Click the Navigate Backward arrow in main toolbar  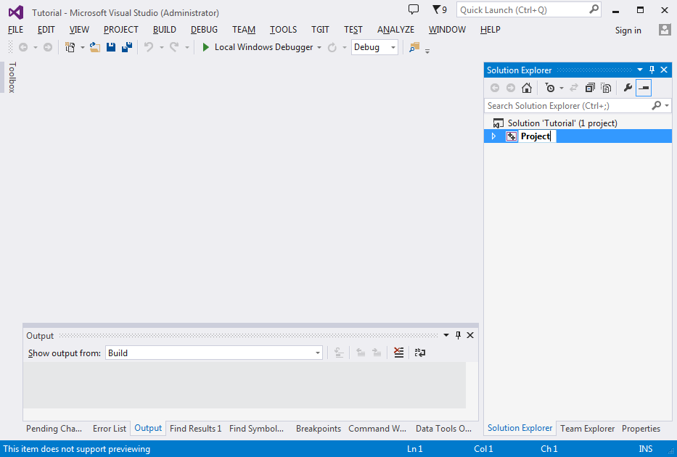coord(23,47)
